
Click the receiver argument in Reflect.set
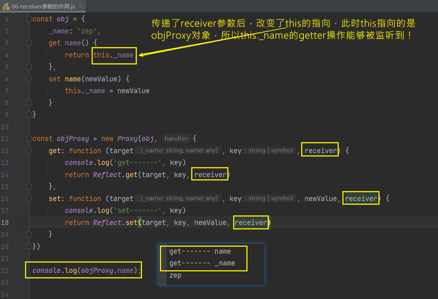[x=251, y=223]
